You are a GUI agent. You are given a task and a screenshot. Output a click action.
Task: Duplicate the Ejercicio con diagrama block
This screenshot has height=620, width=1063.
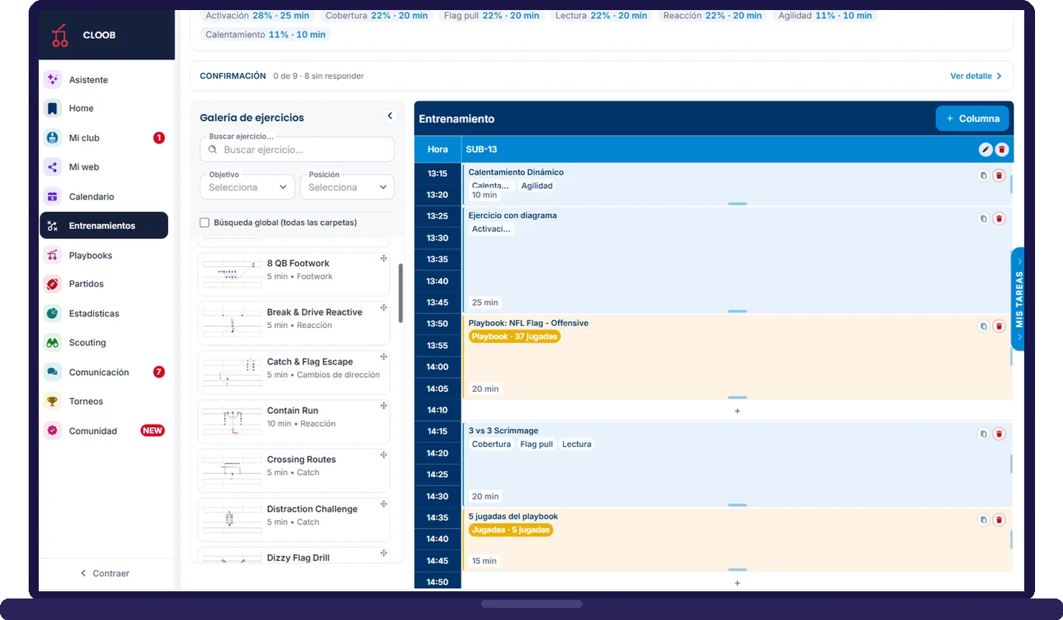tap(983, 218)
